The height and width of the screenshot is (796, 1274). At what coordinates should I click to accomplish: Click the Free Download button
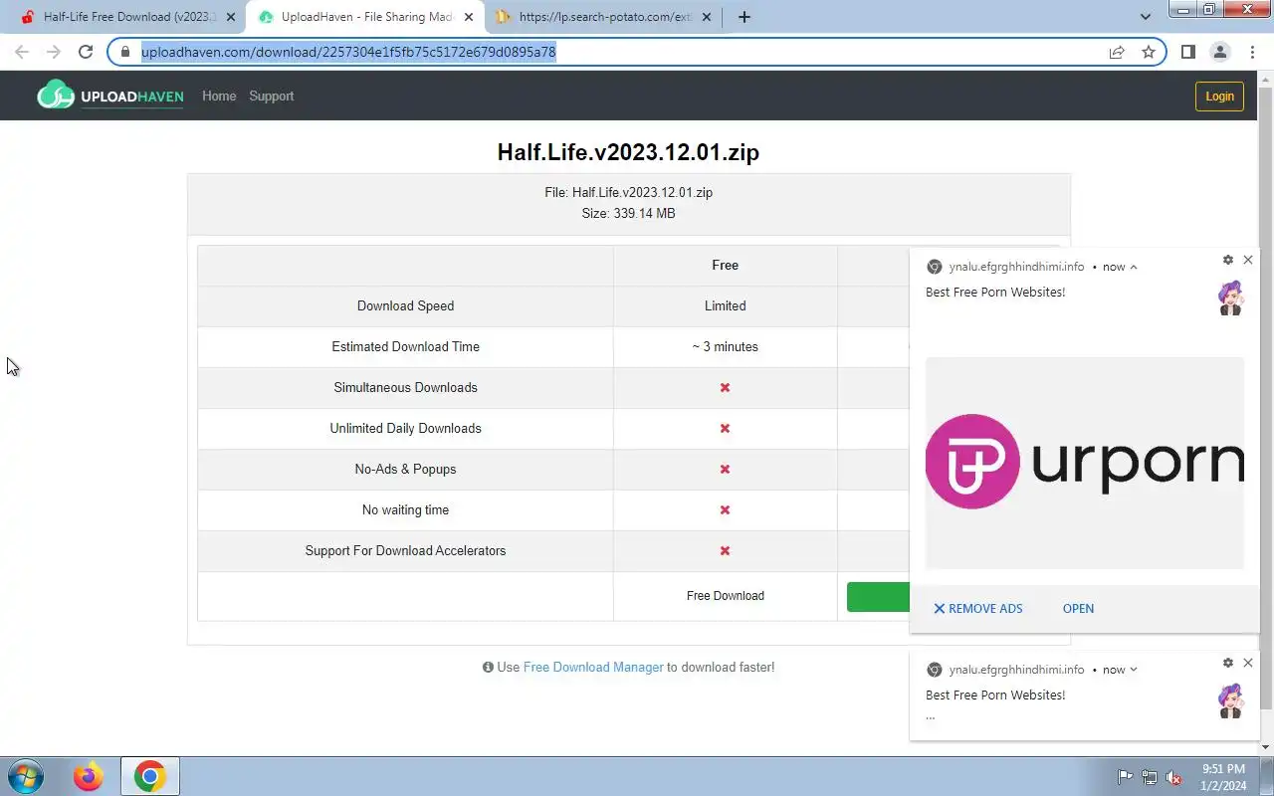tap(726, 596)
